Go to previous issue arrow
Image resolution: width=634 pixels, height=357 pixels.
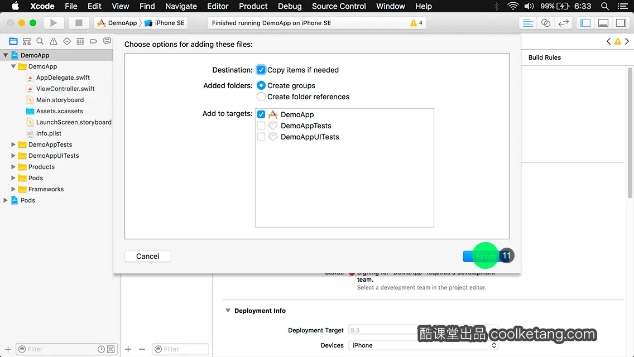(x=608, y=41)
